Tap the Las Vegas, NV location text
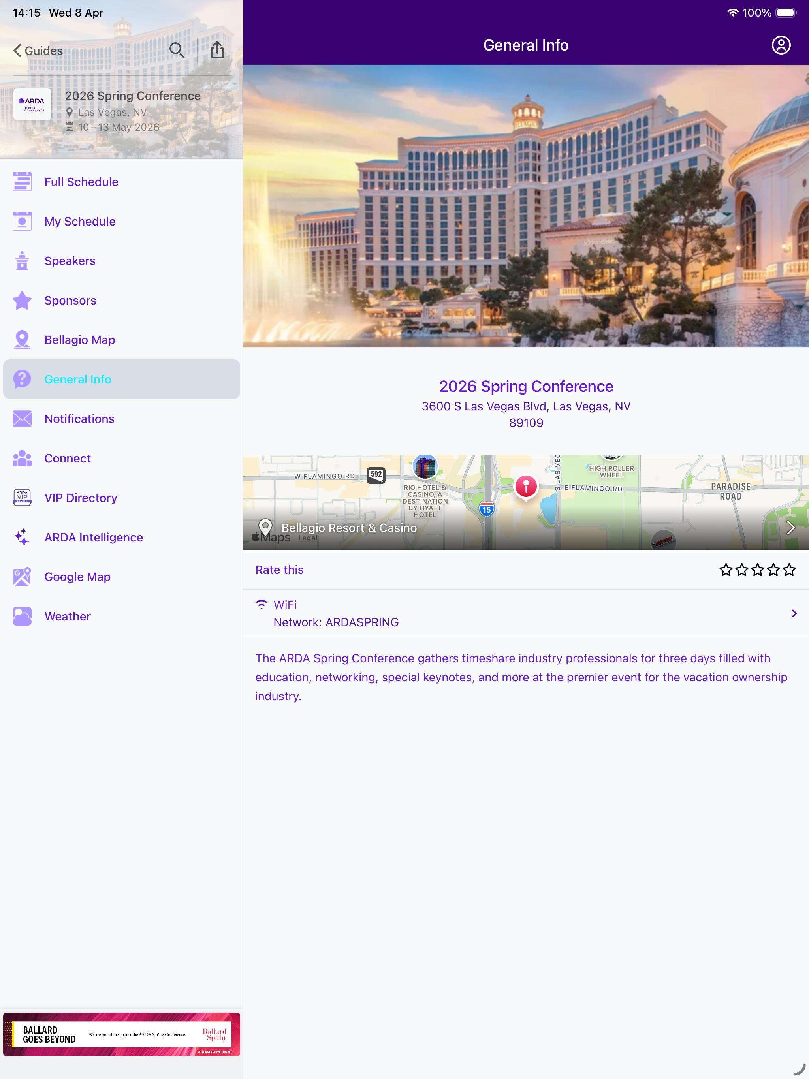The height and width of the screenshot is (1079, 809). coord(112,112)
